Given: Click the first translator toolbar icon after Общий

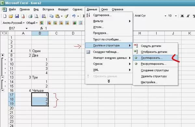Looking at the screenshot, I should coord(42,23).
